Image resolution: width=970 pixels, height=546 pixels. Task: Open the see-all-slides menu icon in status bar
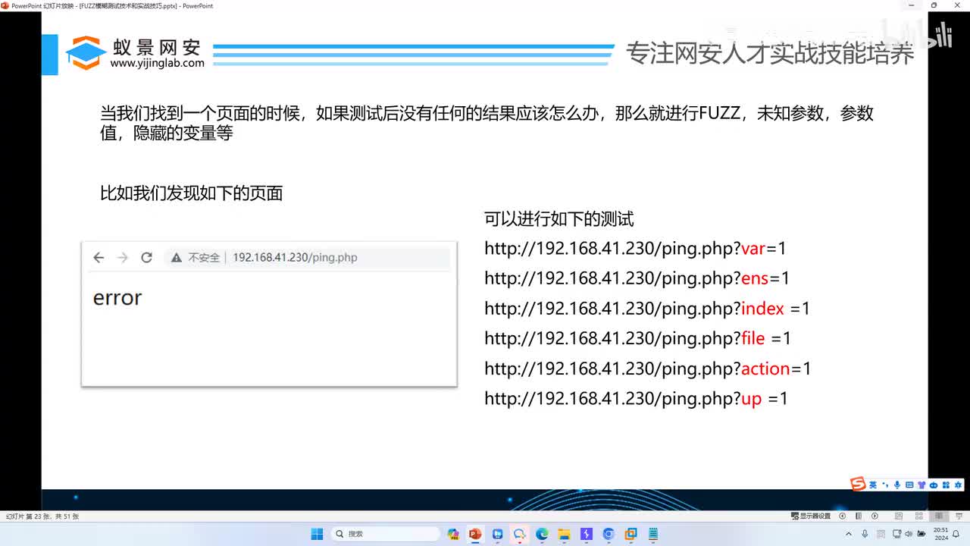click(859, 516)
